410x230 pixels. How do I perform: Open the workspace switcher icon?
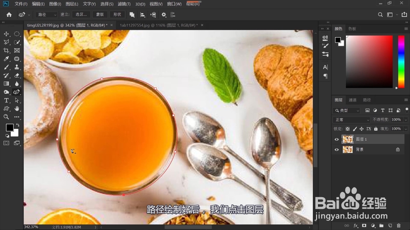click(x=390, y=15)
